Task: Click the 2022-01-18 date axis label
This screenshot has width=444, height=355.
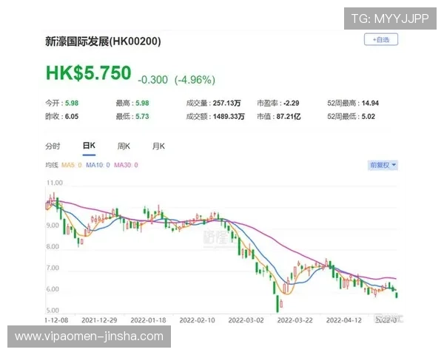Action: click(x=149, y=320)
